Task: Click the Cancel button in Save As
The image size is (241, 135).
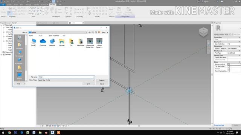Action: click(102, 84)
